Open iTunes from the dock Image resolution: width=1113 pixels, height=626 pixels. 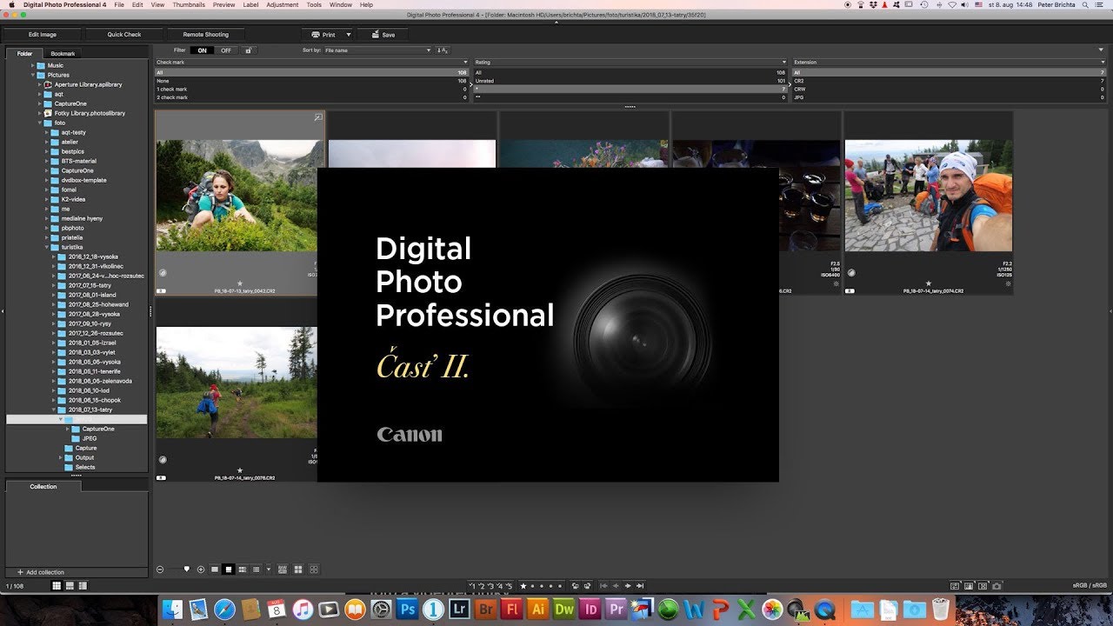coord(303,609)
